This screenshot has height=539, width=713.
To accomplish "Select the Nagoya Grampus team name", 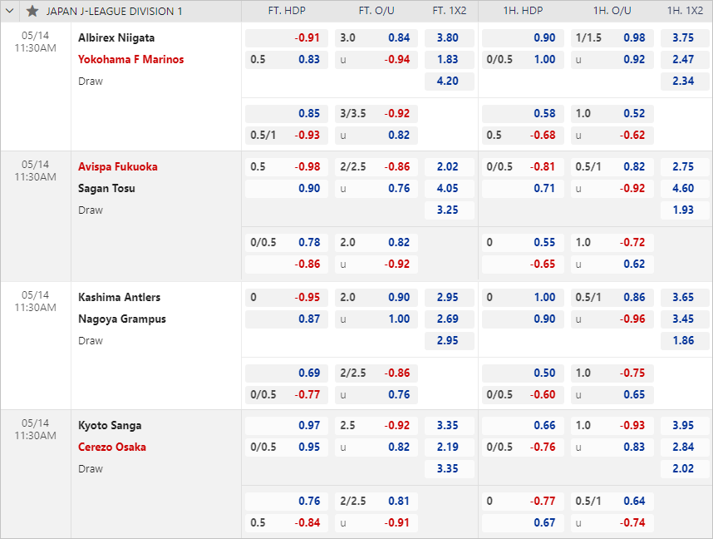I will 122,319.
